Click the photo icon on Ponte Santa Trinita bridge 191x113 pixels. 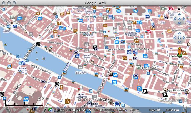pyautogui.click(x=64, y=73)
